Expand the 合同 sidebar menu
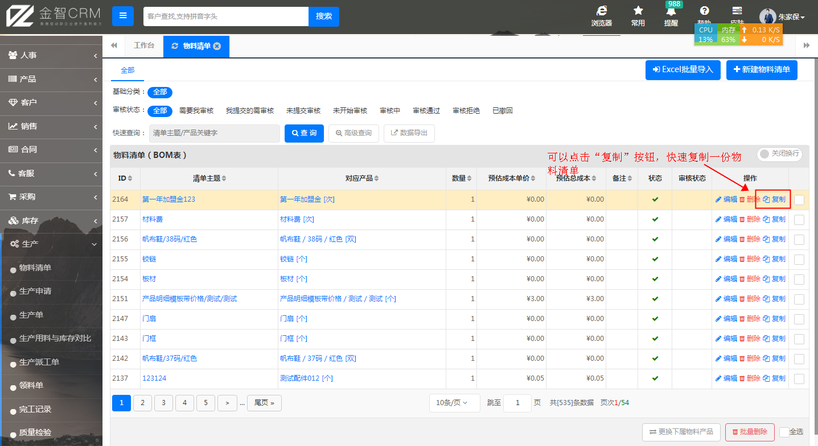 [x=51, y=149]
